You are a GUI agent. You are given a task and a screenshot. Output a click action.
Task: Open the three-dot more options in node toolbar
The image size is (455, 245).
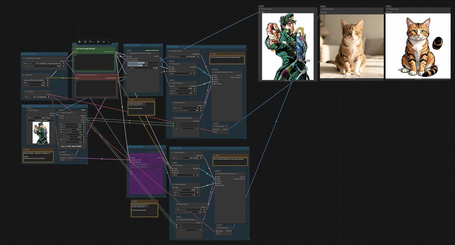pos(108,42)
